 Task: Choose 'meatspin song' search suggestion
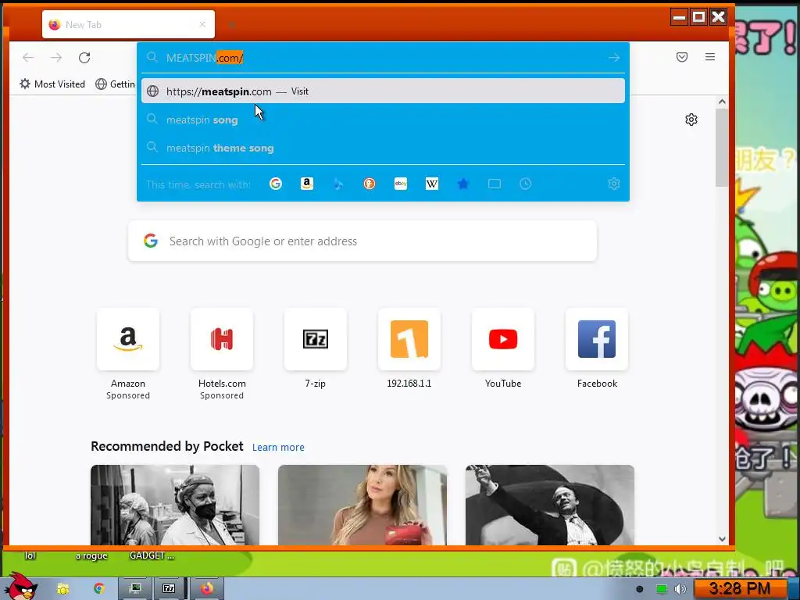coord(383,120)
